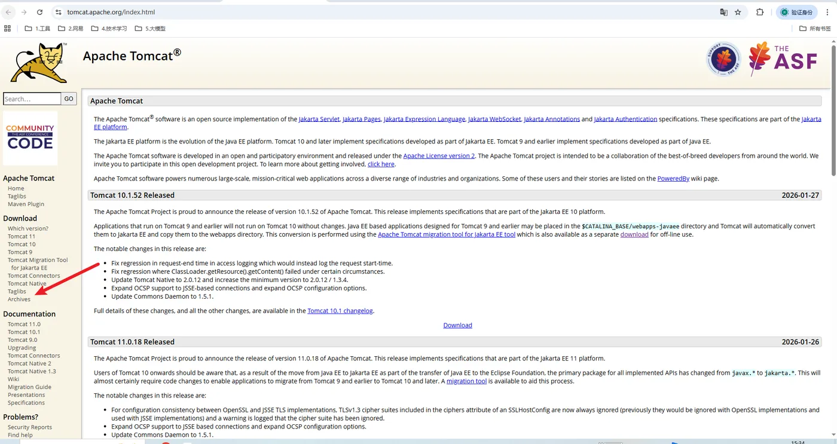View site information icon in address bar
Screen dimensions: 837x444
point(58,12)
